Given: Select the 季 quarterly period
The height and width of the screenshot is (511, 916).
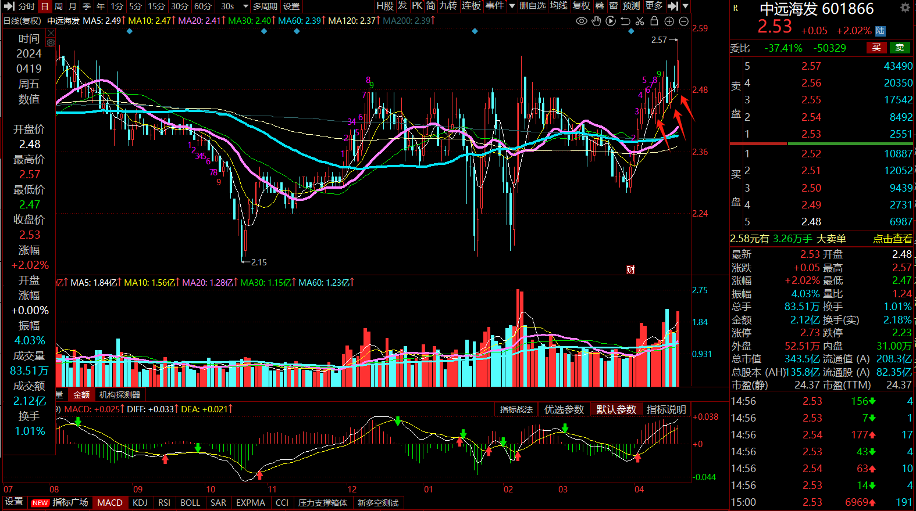Looking at the screenshot, I should tap(87, 6).
